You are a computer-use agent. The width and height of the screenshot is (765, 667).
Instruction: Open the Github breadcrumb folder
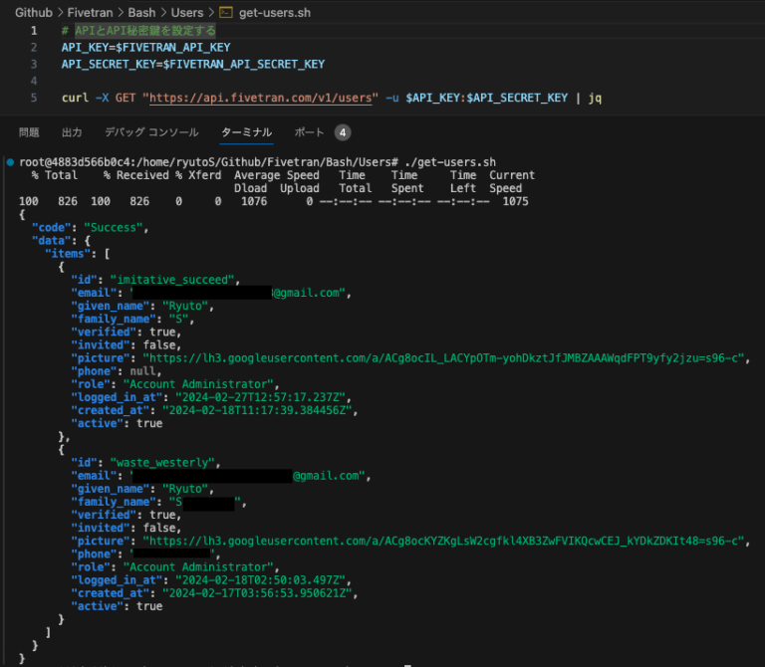[33, 13]
